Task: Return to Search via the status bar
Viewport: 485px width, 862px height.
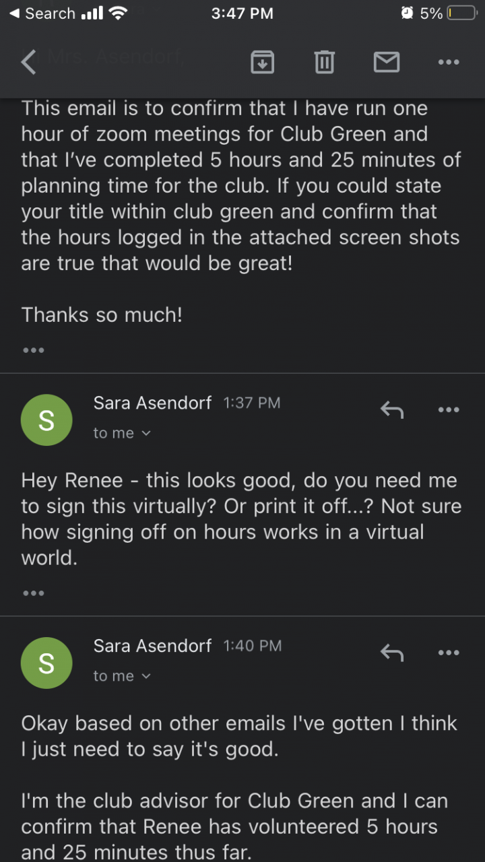Action: pyautogui.click(x=42, y=13)
